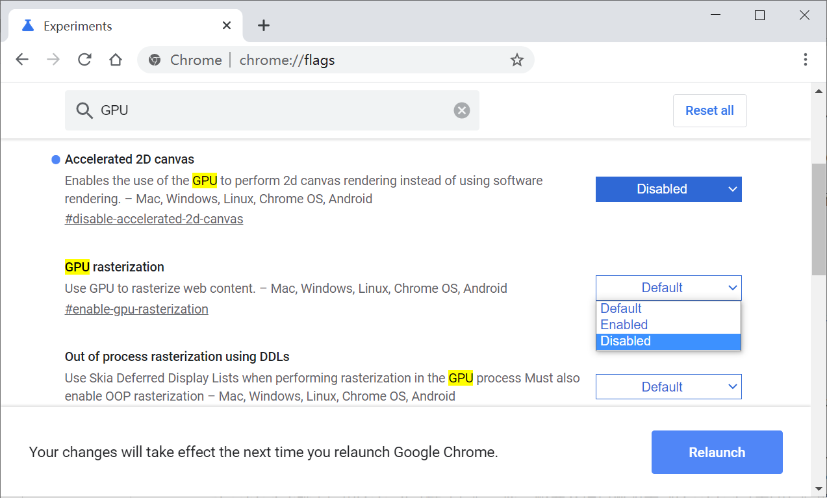Image resolution: width=827 pixels, height=498 pixels.
Task: Click the Relaunch button
Action: point(717,452)
